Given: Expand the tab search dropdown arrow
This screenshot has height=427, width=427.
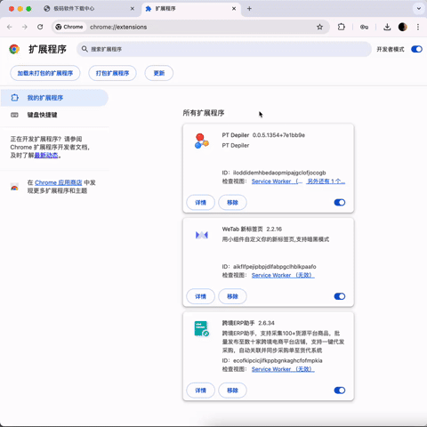Looking at the screenshot, I should point(419,9).
